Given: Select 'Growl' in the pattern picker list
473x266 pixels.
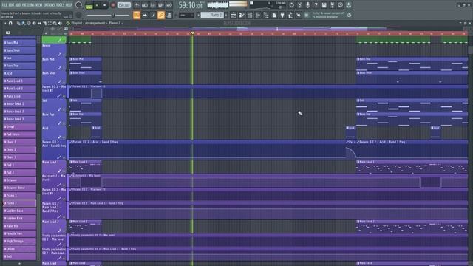Looking at the screenshot, I should (x=20, y=126).
